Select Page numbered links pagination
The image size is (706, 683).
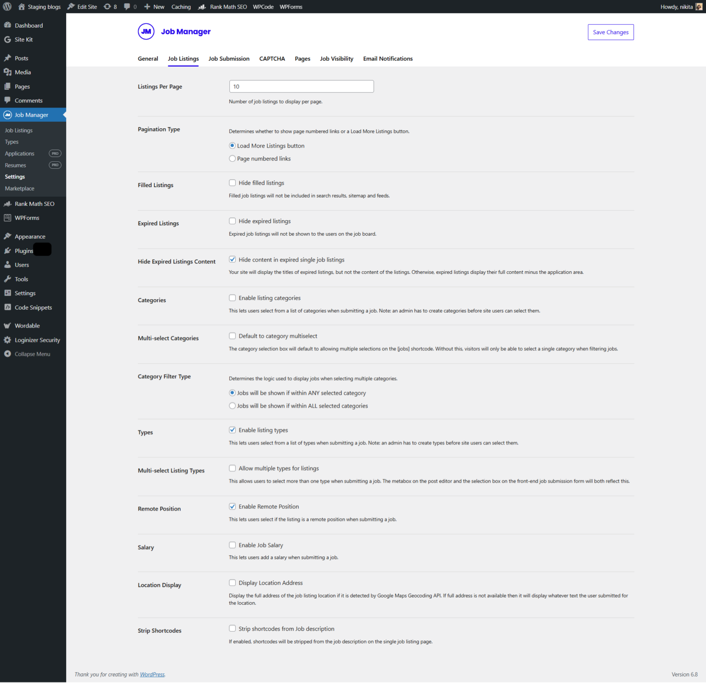(233, 158)
